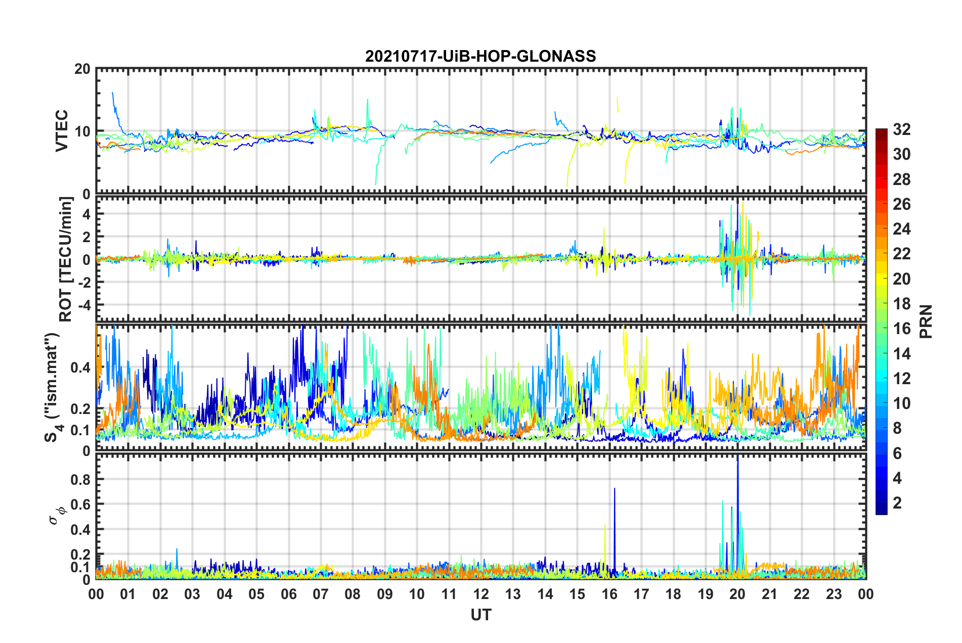Click the "0.8" tick on sigma-phi axis
Viewport: 962px width, 643px height.
pyautogui.click(x=80, y=479)
